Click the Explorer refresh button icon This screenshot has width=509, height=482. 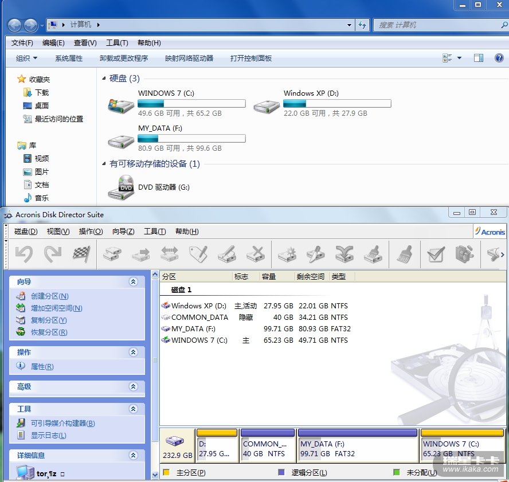tap(362, 25)
